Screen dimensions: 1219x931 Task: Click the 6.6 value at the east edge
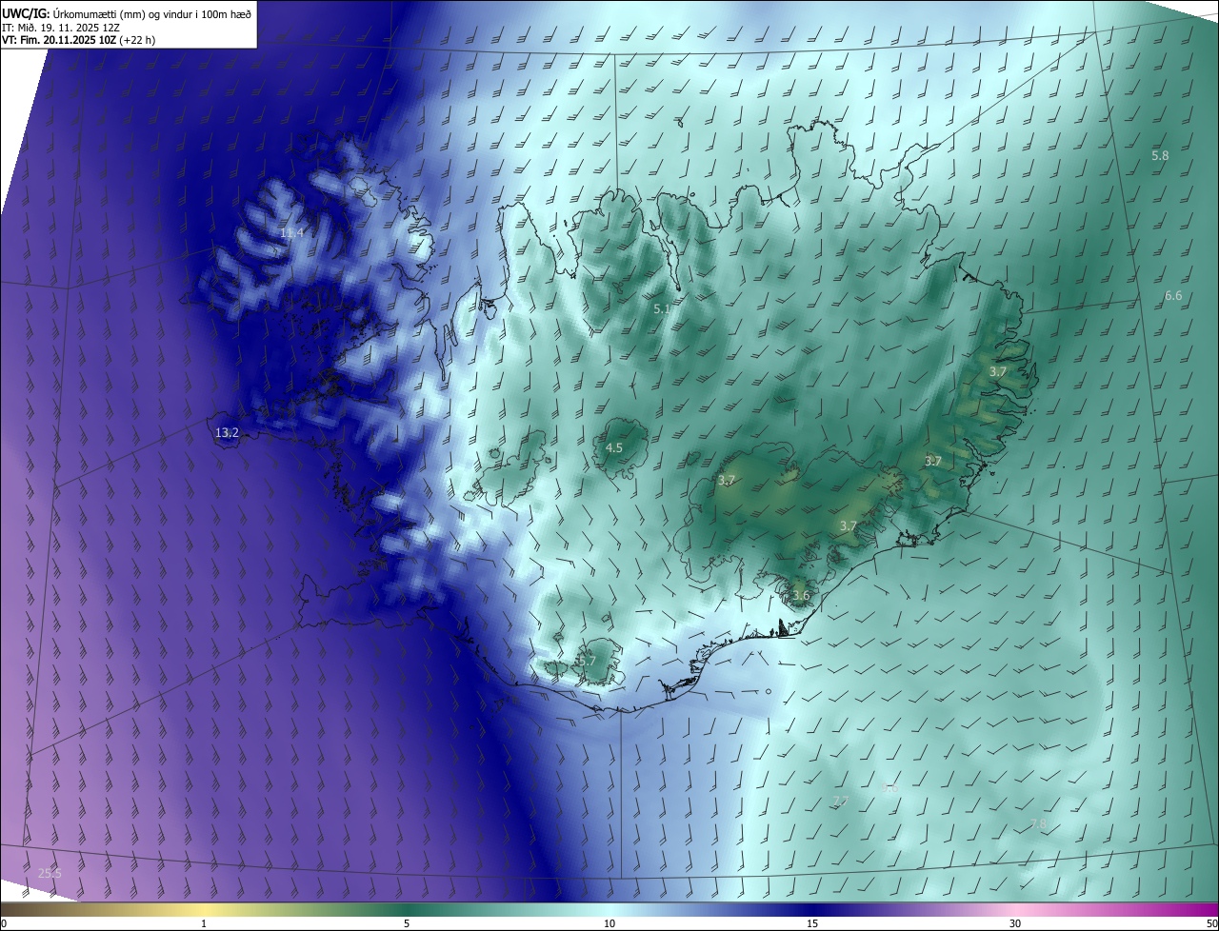click(x=1173, y=296)
